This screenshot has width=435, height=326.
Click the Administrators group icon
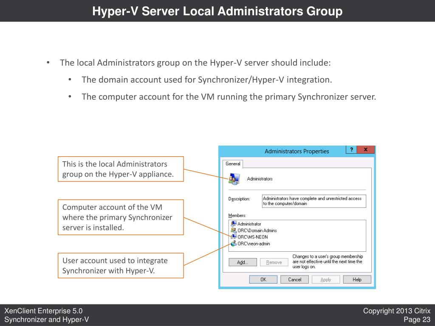point(234,179)
